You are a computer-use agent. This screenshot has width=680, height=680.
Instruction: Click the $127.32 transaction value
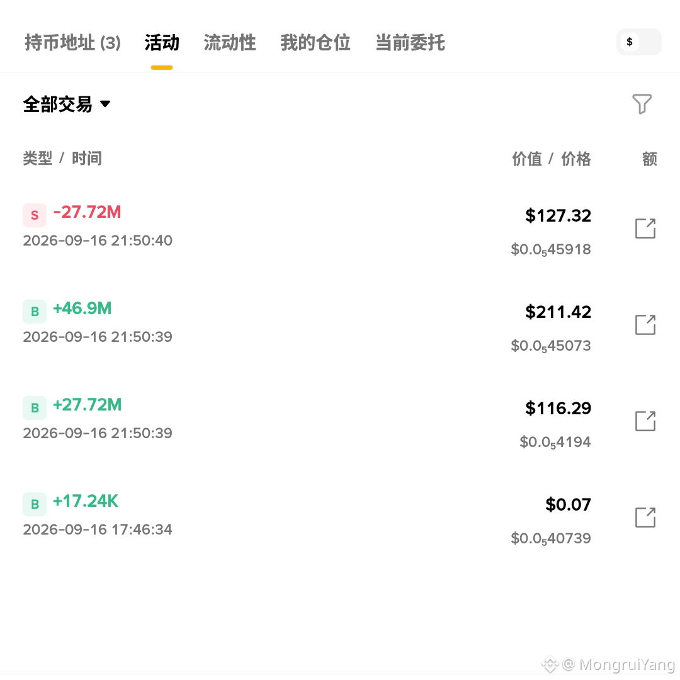coord(558,215)
